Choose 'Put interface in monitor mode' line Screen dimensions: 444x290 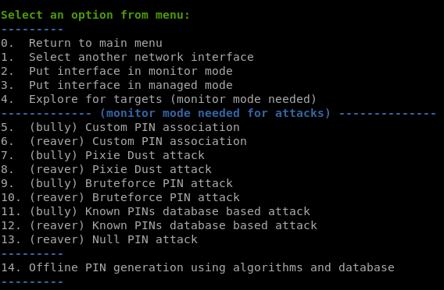pos(116,71)
